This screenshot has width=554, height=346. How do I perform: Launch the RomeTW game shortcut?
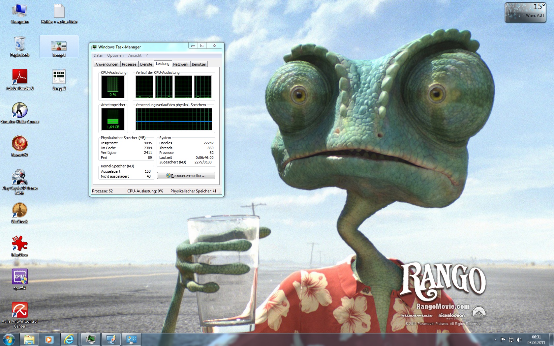(x=19, y=147)
